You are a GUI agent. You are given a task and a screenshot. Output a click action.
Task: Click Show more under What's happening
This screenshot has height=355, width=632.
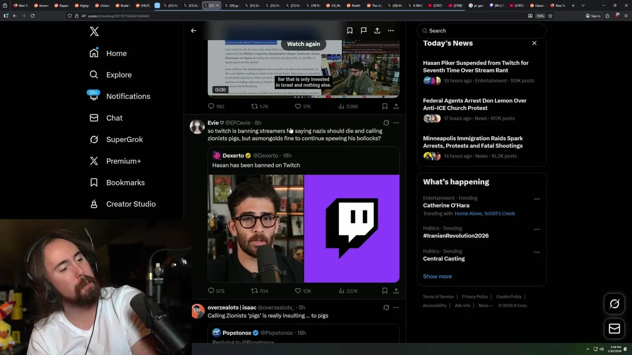[x=437, y=277]
